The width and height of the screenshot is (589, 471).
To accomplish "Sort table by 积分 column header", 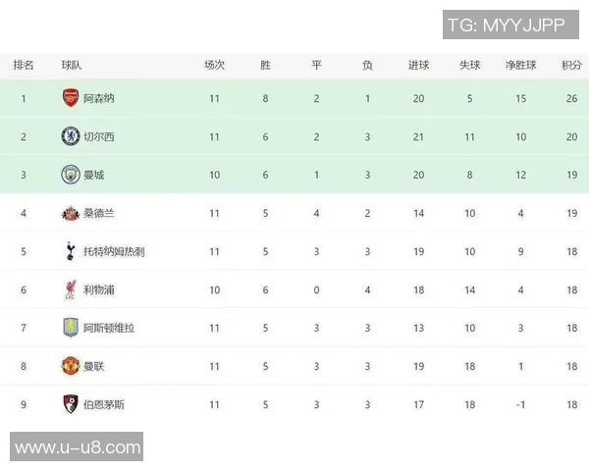I will (571, 65).
